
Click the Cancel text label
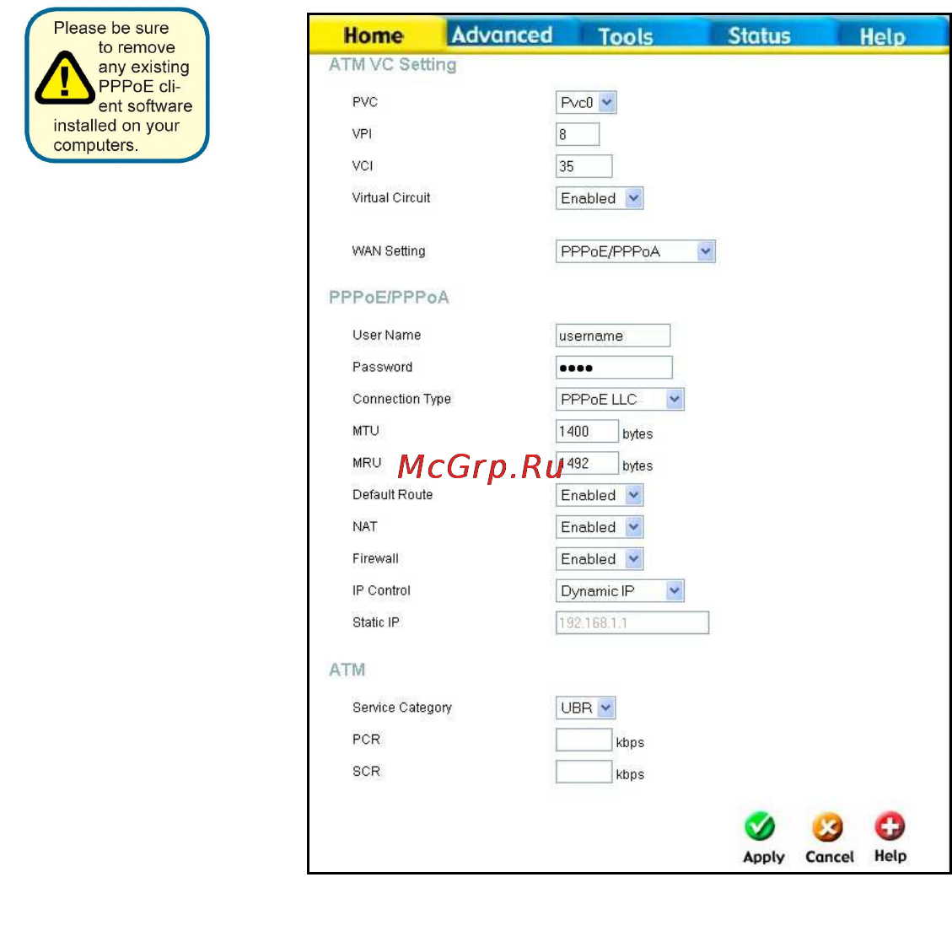pos(829,856)
